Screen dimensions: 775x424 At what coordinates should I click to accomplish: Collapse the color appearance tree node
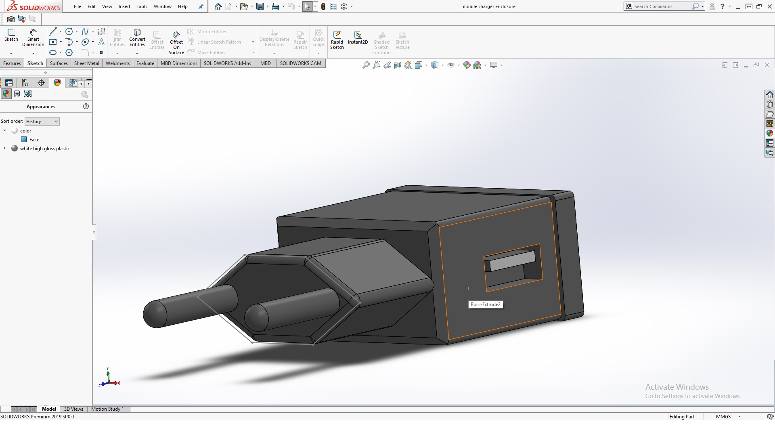pyautogui.click(x=5, y=130)
